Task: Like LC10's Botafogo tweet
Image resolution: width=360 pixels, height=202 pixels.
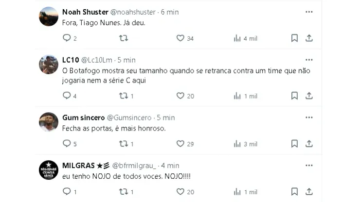Action: tap(180, 96)
